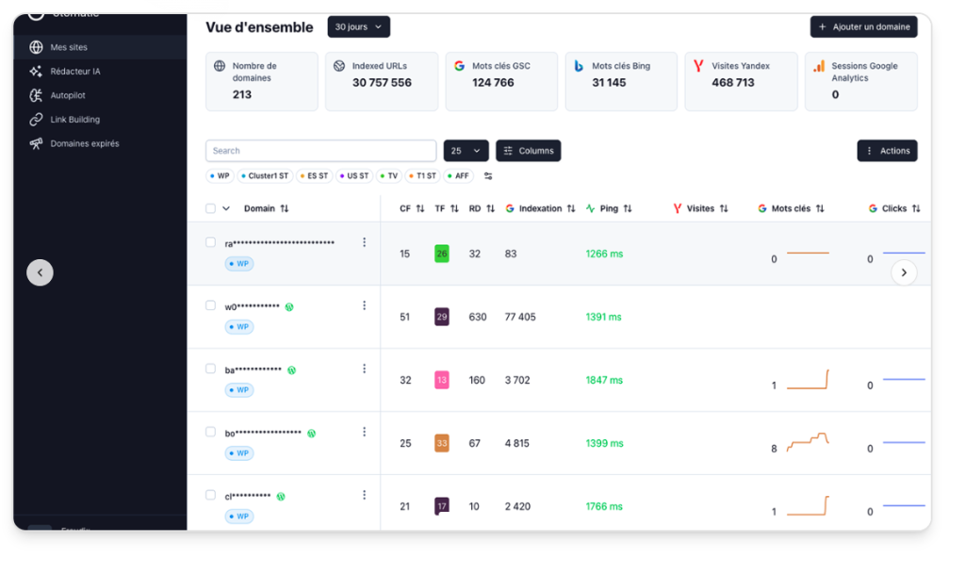Click the pink TF 13 badge
The width and height of the screenshot is (965, 576).
click(442, 380)
